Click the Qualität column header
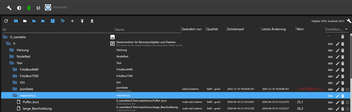The width and height of the screenshot is (352, 112). [212, 29]
